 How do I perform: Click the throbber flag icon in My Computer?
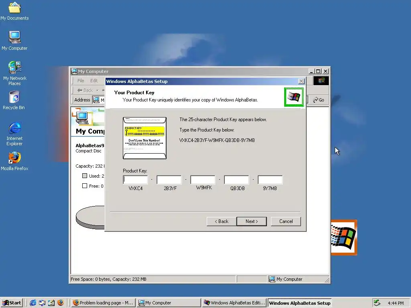321,81
